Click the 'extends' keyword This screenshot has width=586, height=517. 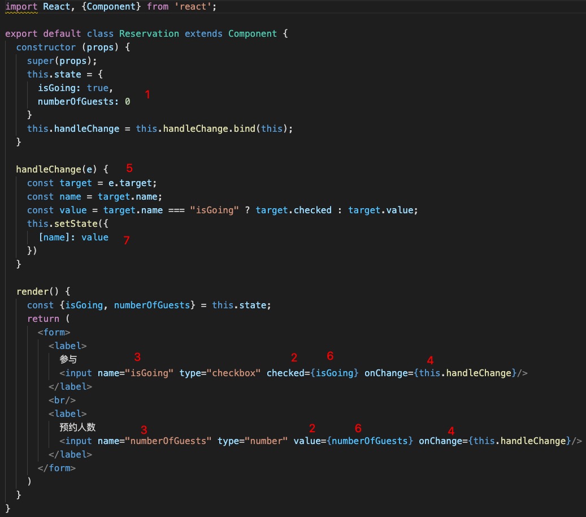(x=203, y=34)
